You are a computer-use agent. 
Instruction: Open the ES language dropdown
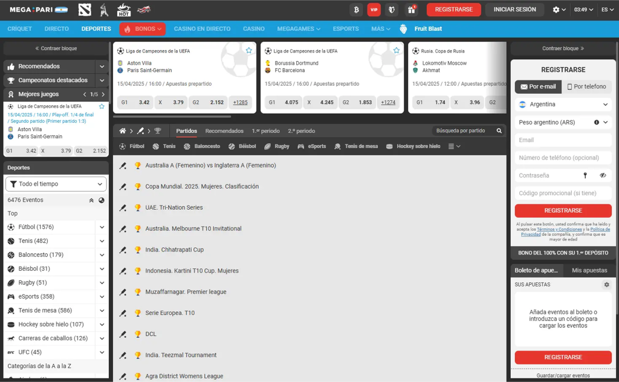coord(607,10)
